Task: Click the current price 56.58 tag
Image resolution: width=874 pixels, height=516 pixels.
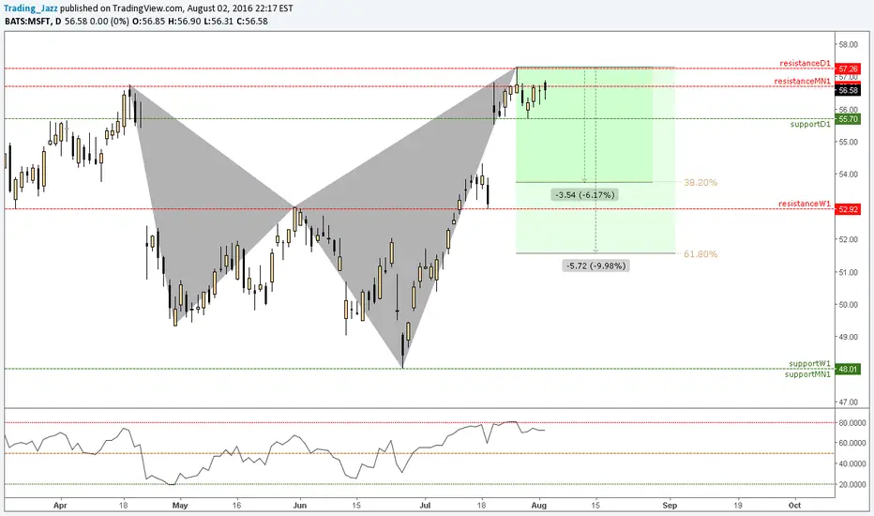Action: click(848, 90)
